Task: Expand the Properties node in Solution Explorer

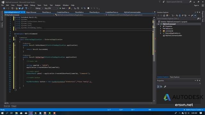Action: coord(160,26)
